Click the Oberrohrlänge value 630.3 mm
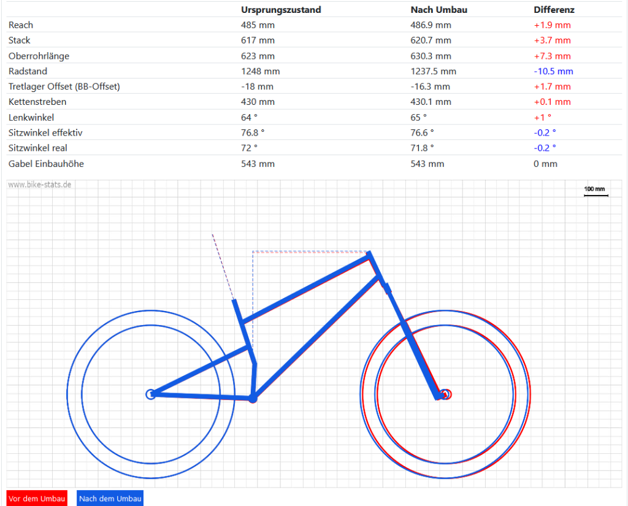 click(431, 56)
